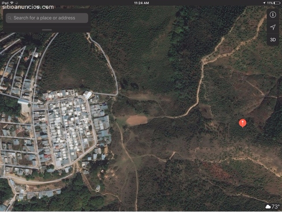Expand the search card using its grabber handle
The height and width of the screenshot is (212, 282).
(47, 30)
